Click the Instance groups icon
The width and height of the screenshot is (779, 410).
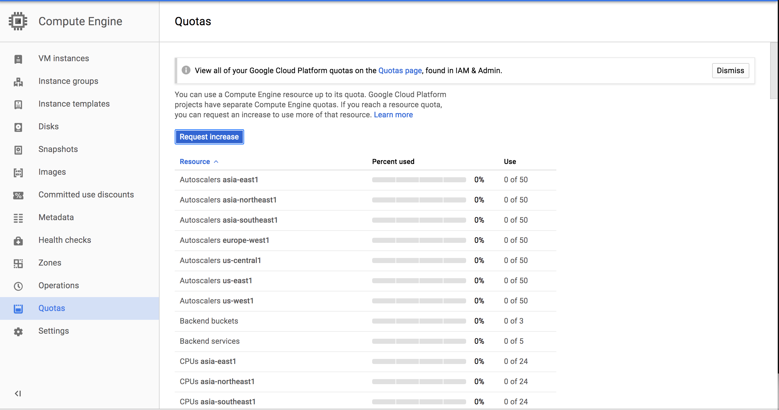point(18,82)
